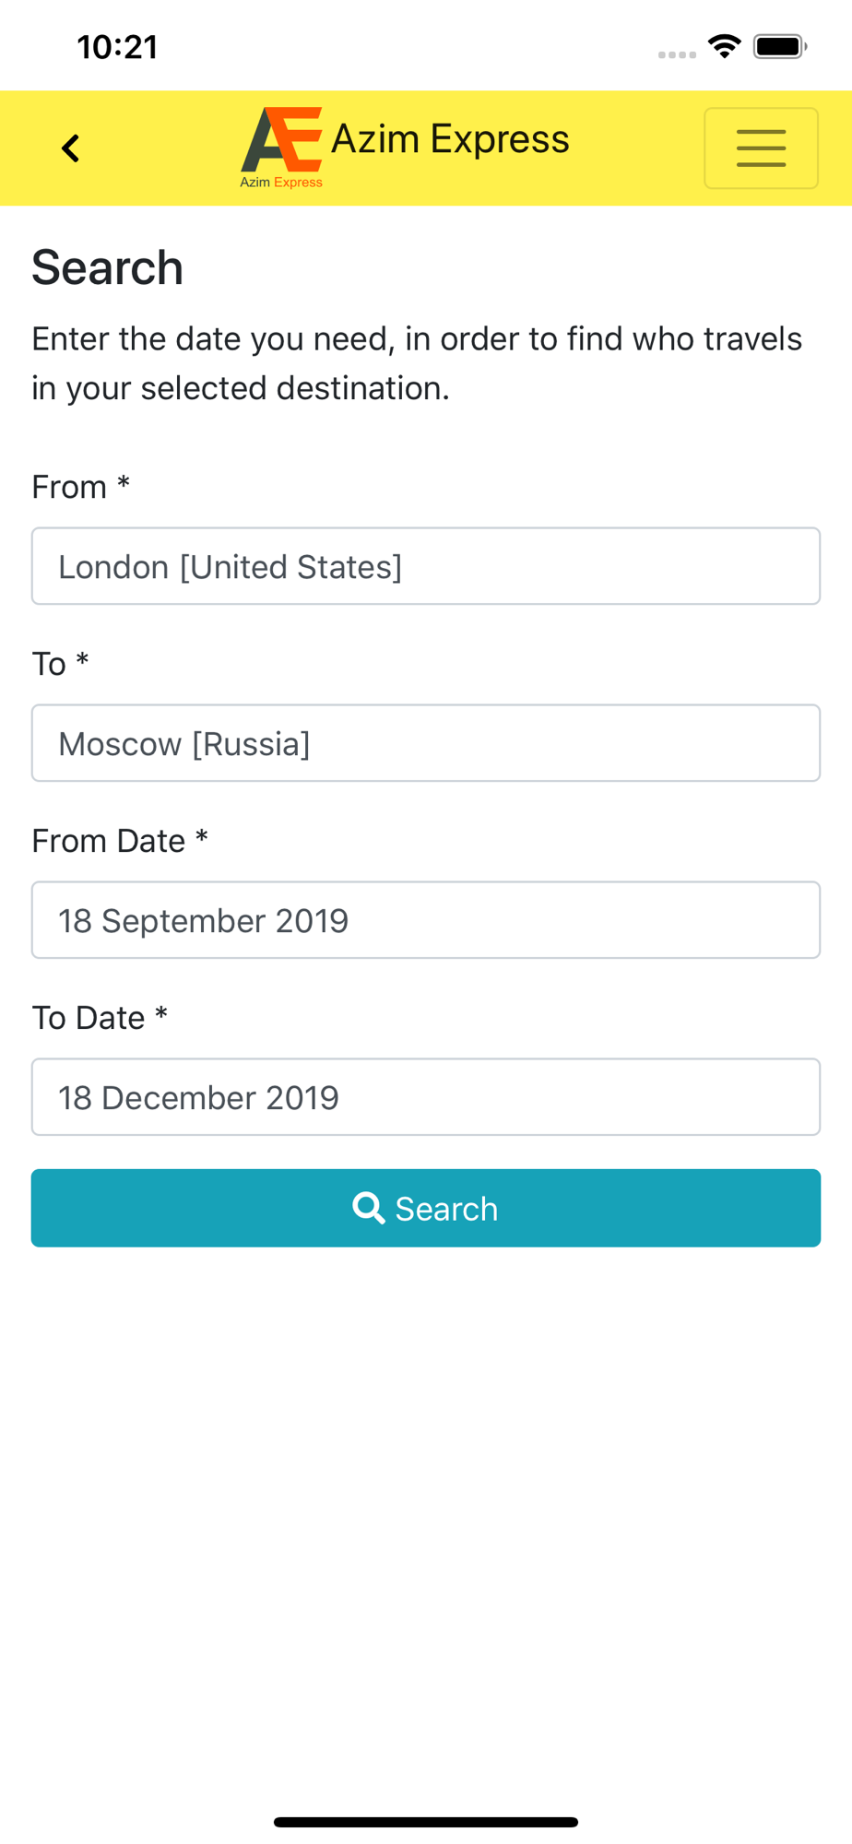This screenshot has width=852, height=1844.
Task: Tap the 10:21 clock in status bar
Action: pyautogui.click(x=117, y=47)
